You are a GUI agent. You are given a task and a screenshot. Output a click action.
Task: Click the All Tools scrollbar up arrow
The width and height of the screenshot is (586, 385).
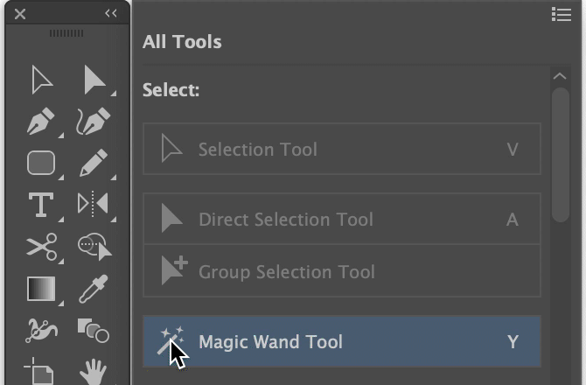point(561,77)
